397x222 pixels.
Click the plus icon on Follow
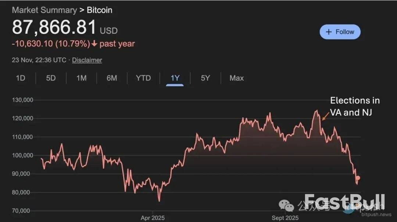(x=329, y=32)
